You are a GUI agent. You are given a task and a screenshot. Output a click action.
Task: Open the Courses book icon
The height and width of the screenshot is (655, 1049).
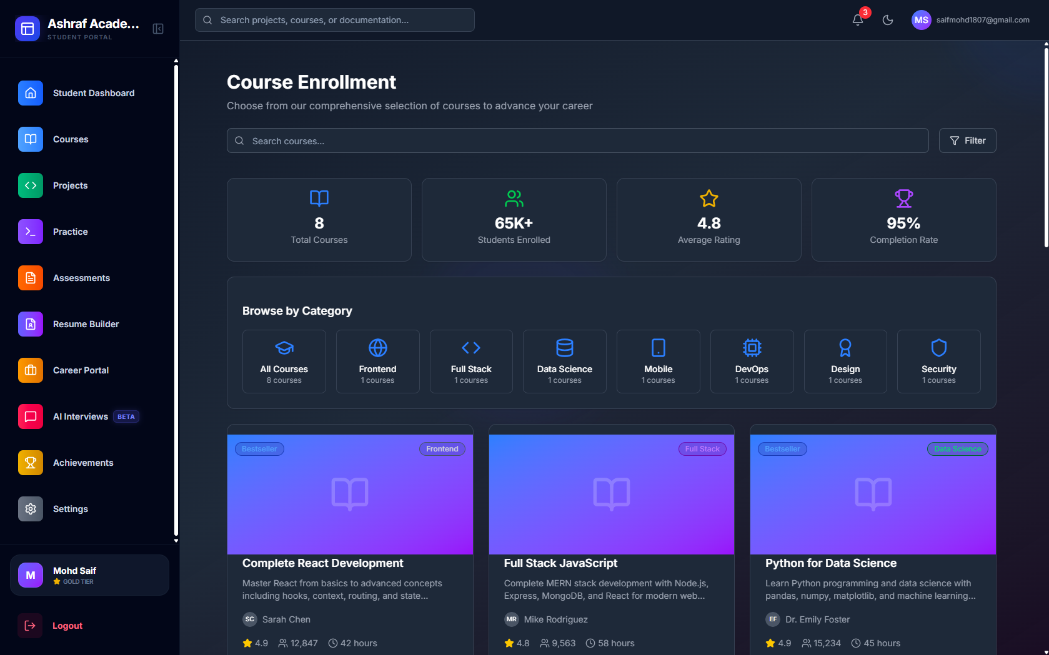31,139
